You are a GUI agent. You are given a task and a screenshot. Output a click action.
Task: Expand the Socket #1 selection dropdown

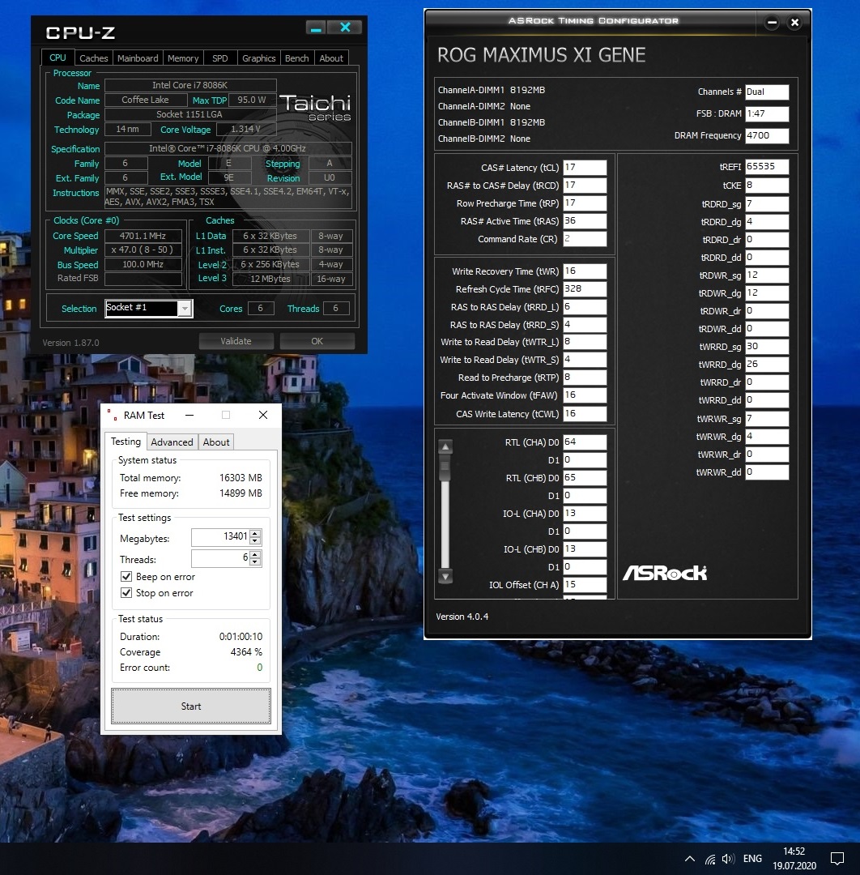tap(185, 308)
